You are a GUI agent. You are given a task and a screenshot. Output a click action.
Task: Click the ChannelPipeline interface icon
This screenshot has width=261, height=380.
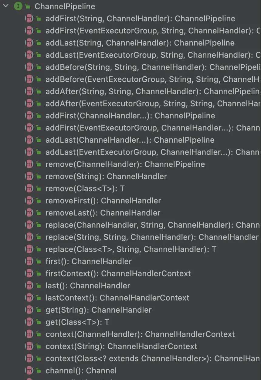pos(18,6)
